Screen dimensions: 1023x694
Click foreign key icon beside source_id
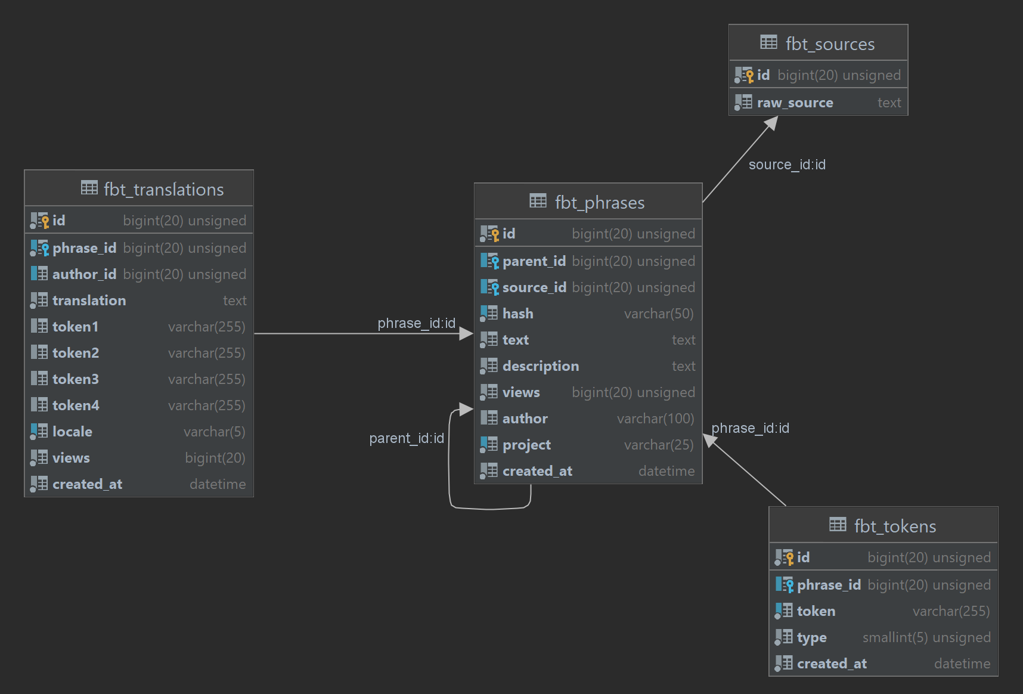[x=489, y=287]
